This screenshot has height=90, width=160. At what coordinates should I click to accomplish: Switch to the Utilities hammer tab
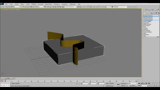pos(158,10)
